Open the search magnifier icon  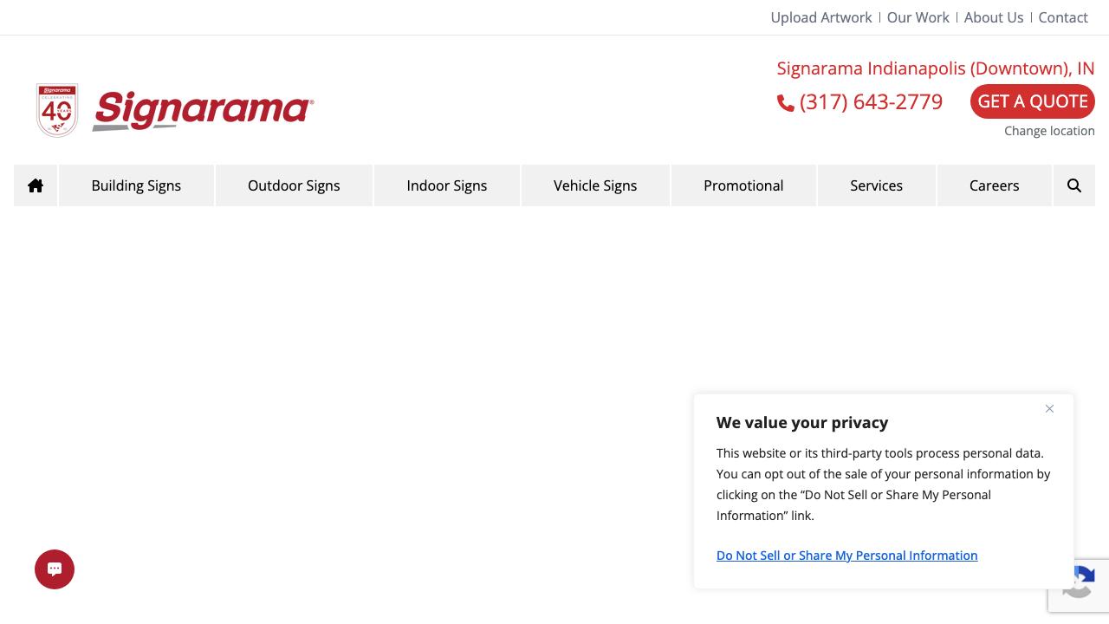1074,185
